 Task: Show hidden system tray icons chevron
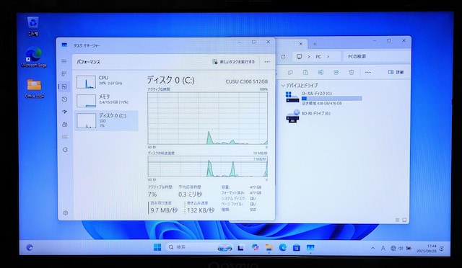pos(372,249)
